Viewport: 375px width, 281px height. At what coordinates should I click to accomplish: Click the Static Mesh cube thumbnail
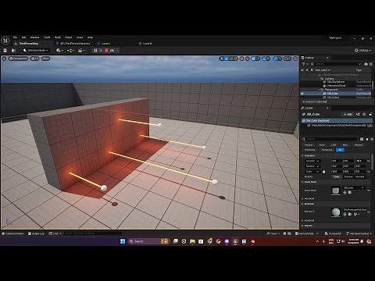(x=336, y=190)
